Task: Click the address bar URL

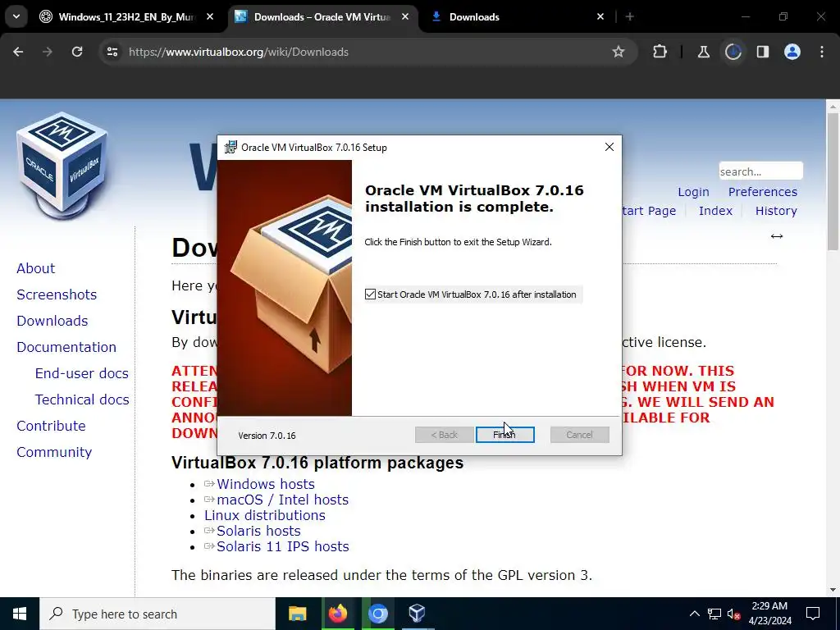Action: pos(239,52)
